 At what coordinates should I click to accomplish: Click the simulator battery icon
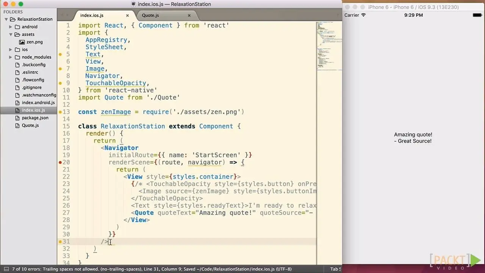click(x=477, y=15)
